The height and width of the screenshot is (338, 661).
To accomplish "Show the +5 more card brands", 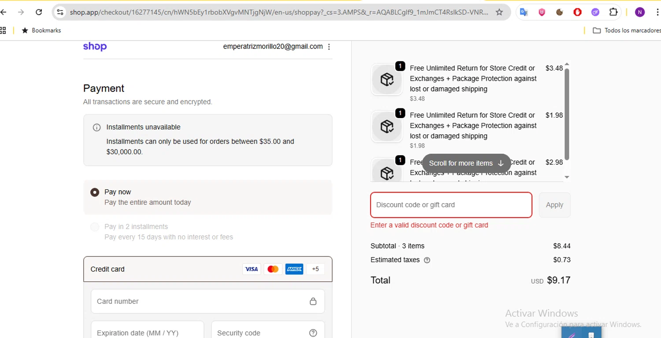I will click(316, 269).
